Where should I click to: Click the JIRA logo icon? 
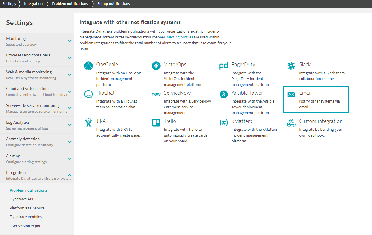[88, 123]
